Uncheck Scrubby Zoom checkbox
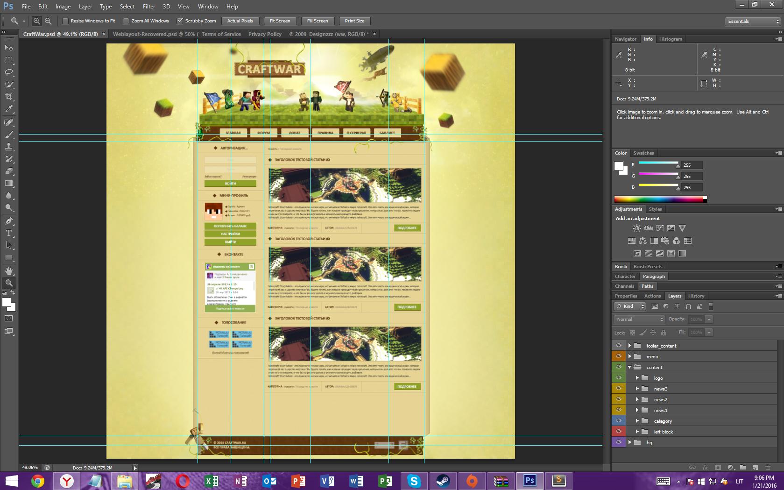This screenshot has width=784, height=490. click(x=180, y=21)
